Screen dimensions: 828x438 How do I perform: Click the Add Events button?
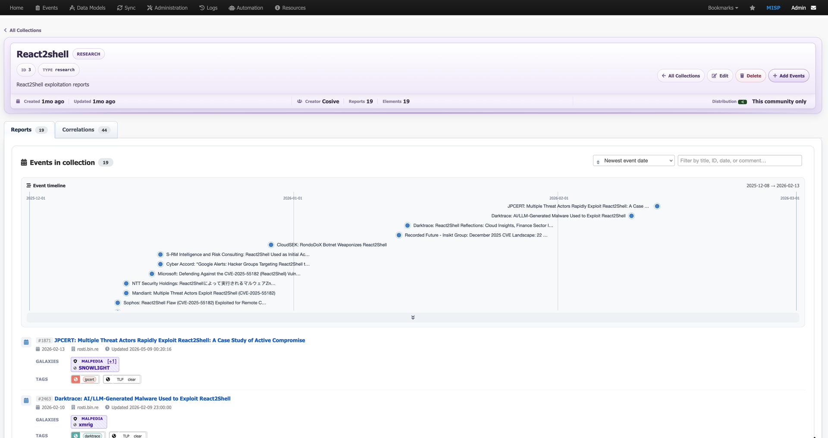point(788,76)
